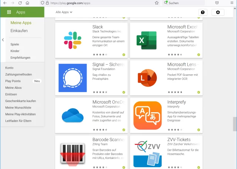The image size is (237, 169).
Task: Click the page vertical scrollbar thumb
Action: coord(235,124)
